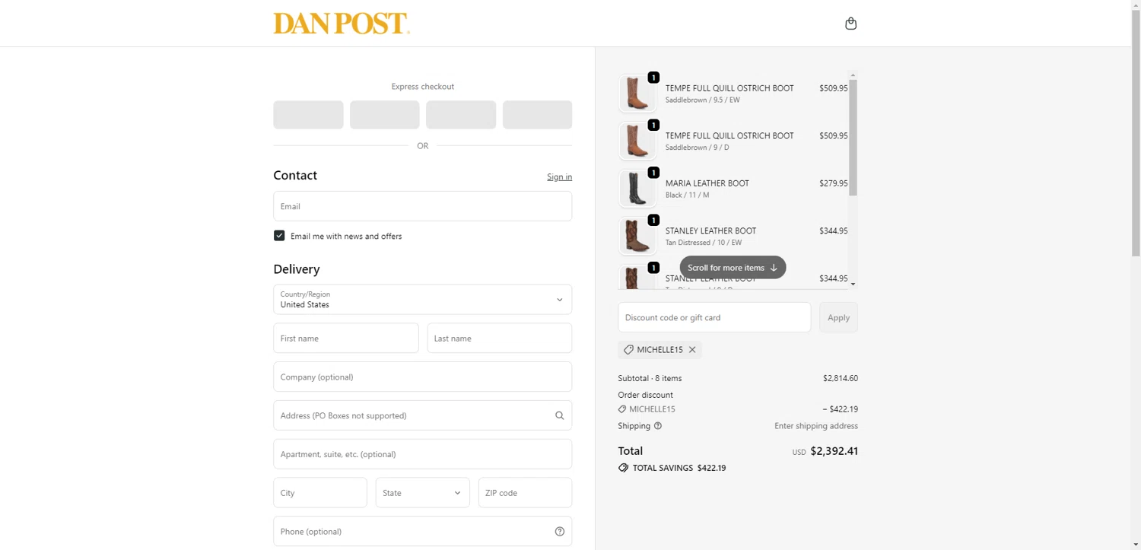Click the Sign in link
Viewport: 1141px width, 550px height.
[559, 176]
